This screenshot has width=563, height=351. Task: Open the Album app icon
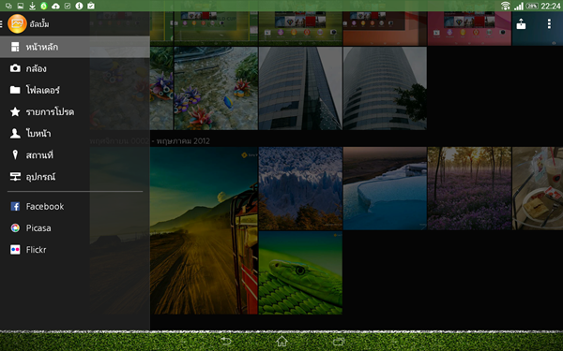pyautogui.click(x=17, y=23)
